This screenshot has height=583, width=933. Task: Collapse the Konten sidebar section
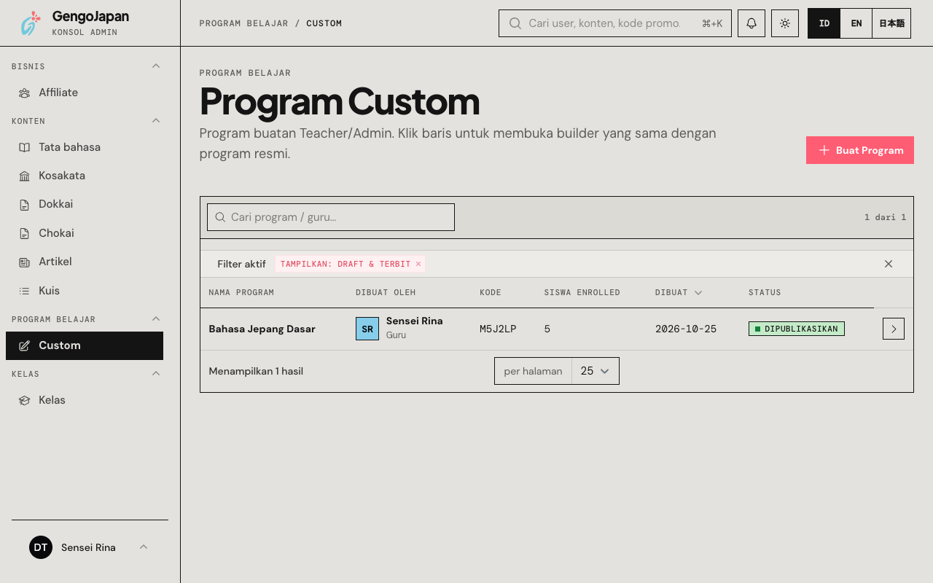(156, 121)
